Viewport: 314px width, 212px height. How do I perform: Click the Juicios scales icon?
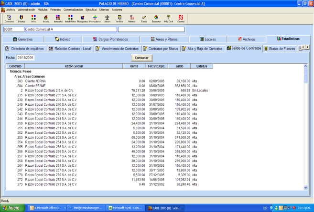click(107, 18)
